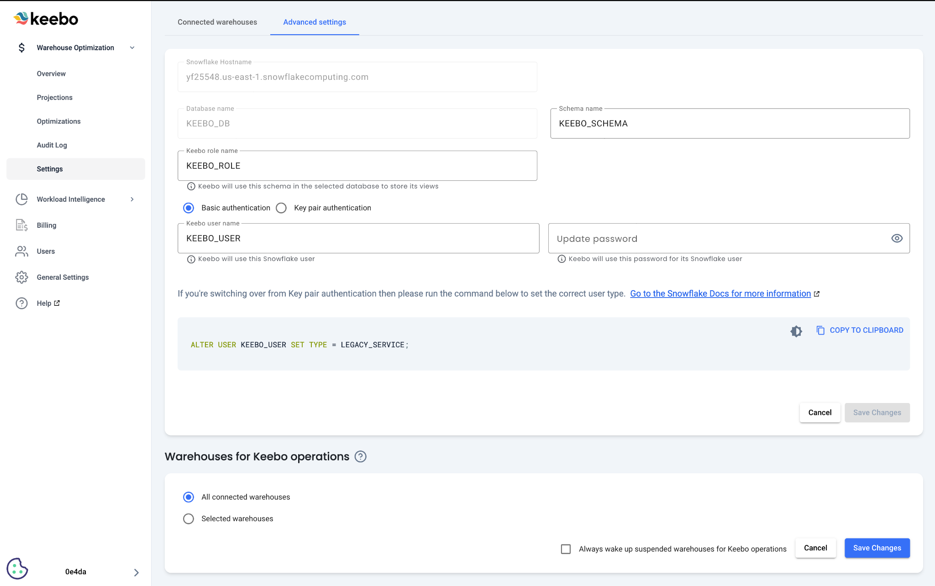Click the Keebo logo
Image resolution: width=935 pixels, height=586 pixels.
pyautogui.click(x=46, y=19)
